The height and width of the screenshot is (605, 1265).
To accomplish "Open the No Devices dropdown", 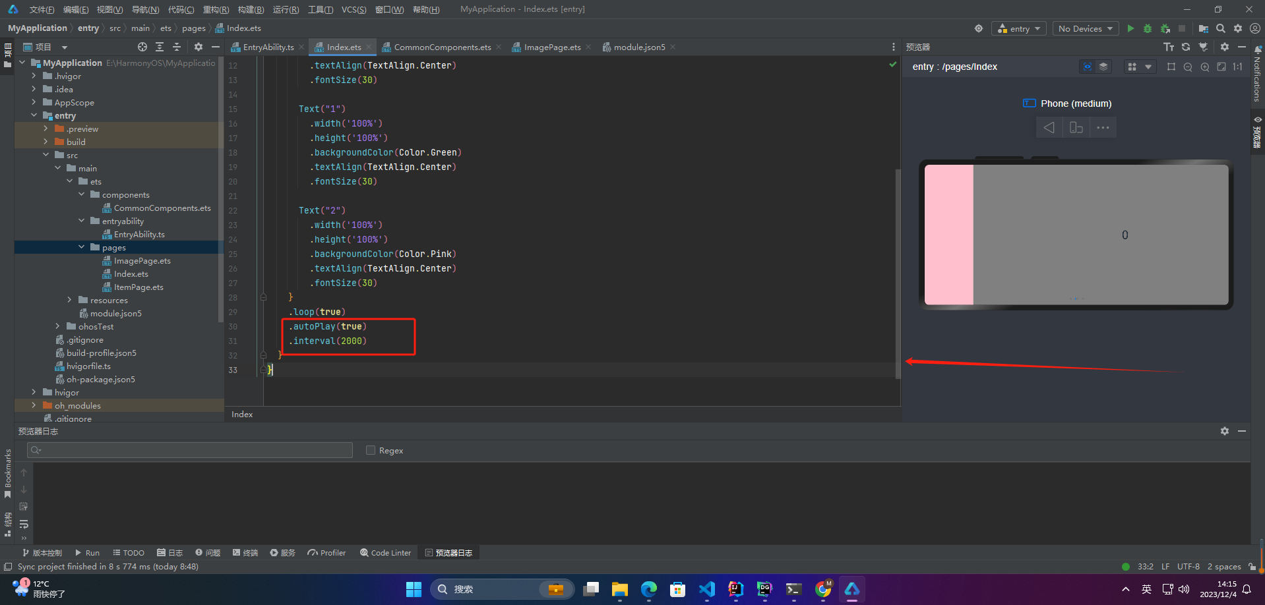I will coord(1085,28).
